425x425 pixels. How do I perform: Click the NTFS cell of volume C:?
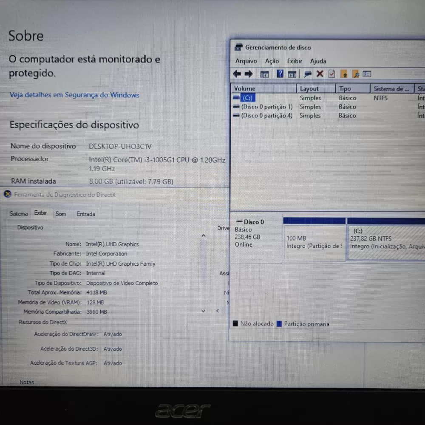(x=380, y=98)
